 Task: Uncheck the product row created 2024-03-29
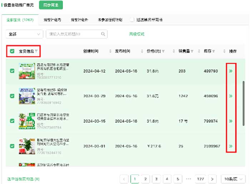(12, 96)
